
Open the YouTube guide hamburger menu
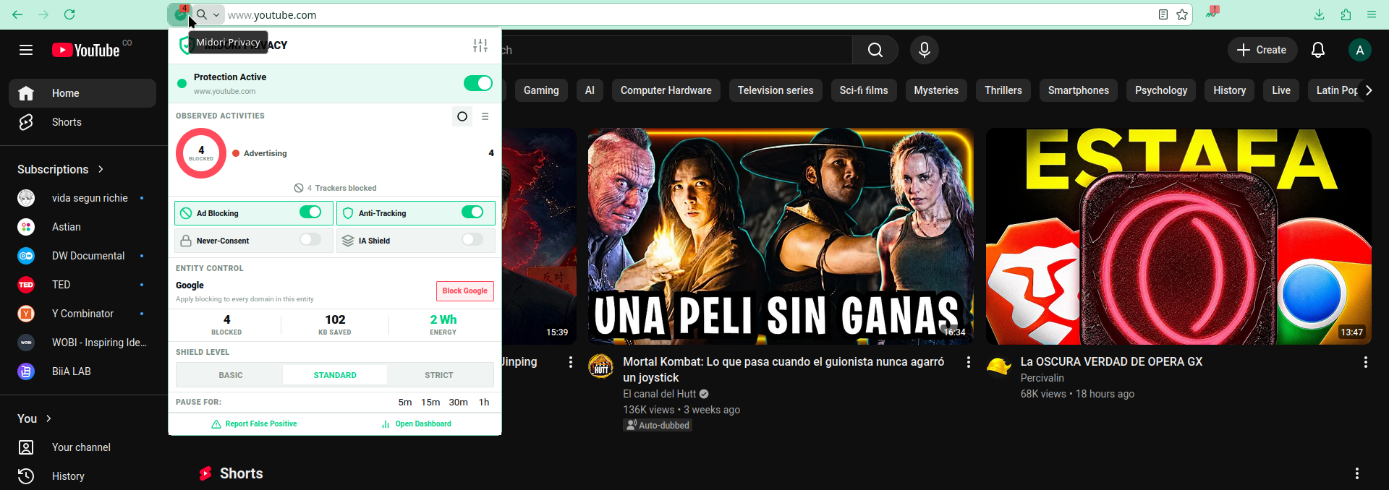[x=26, y=50]
